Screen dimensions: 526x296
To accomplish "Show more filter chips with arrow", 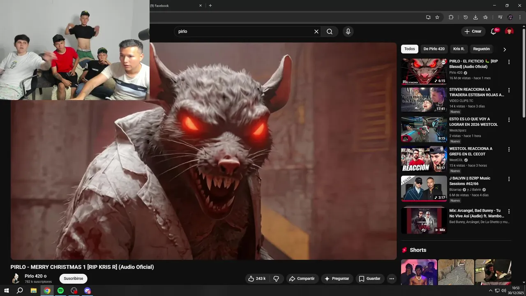I will click(x=505, y=49).
